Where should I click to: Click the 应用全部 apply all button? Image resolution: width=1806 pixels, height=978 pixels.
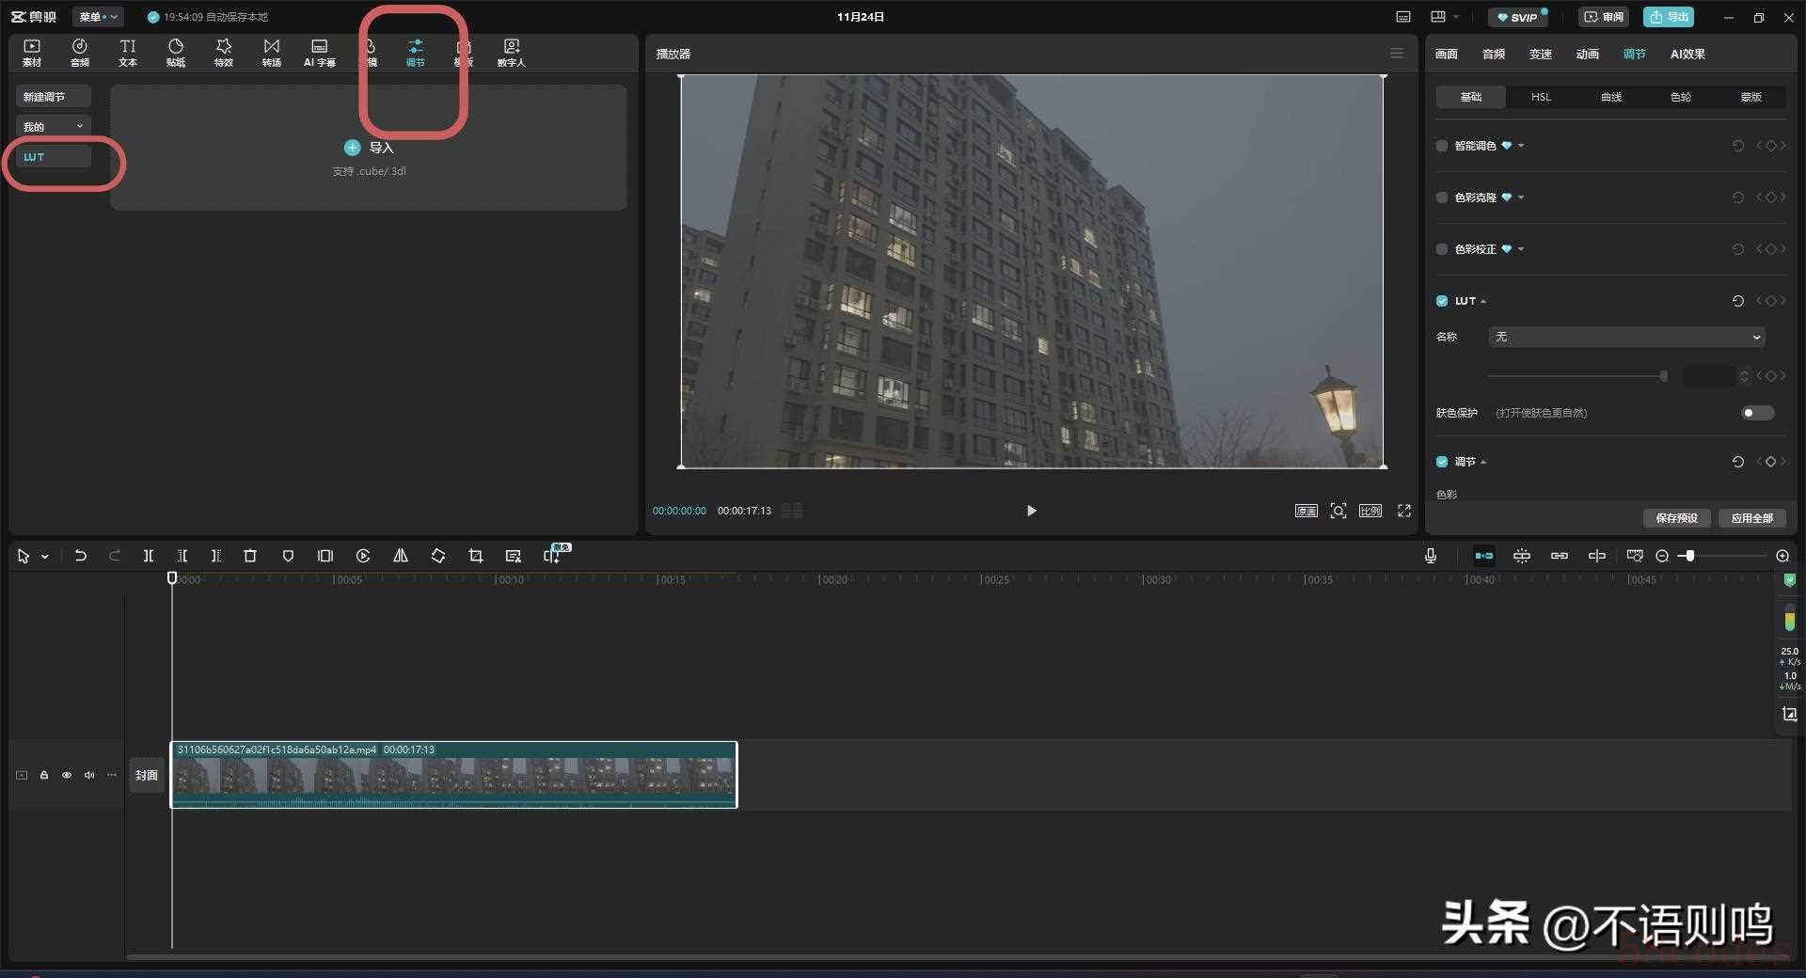pyautogui.click(x=1751, y=518)
